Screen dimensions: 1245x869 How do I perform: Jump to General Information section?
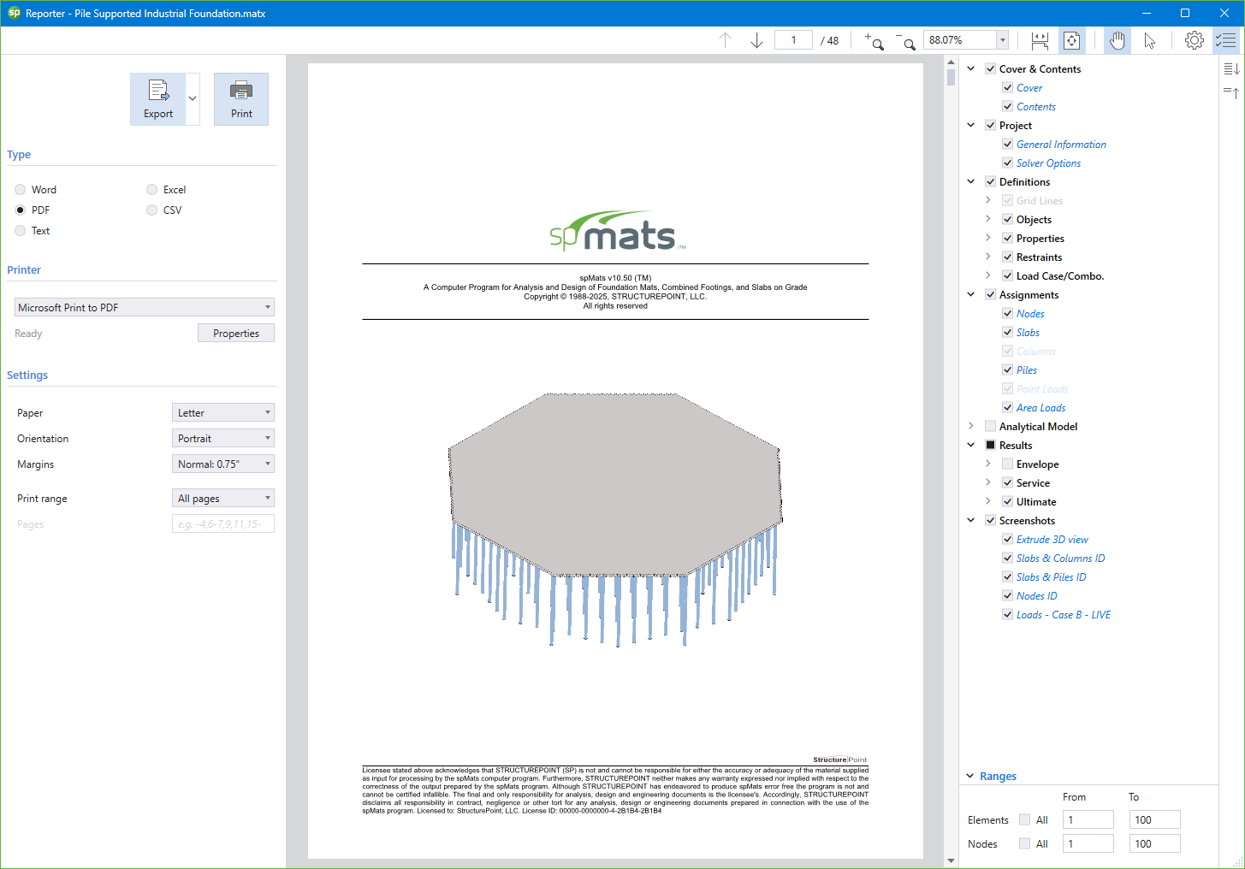pos(1060,145)
